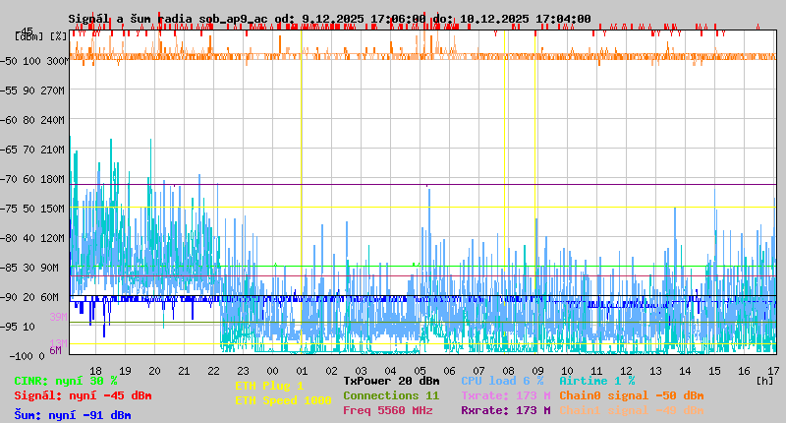Select the Airtime 1 % legend entry
The image size is (786, 423).
pyautogui.click(x=596, y=381)
